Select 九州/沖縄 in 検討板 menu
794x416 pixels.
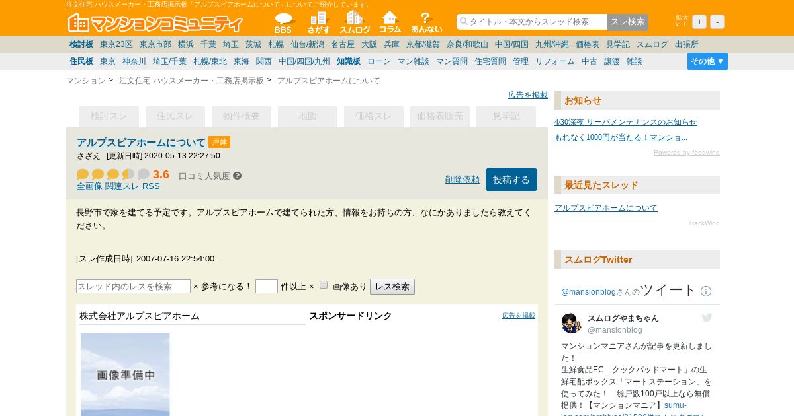pos(552,44)
